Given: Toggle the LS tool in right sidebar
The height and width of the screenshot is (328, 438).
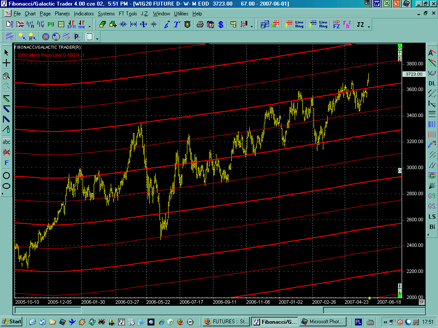Looking at the screenshot, I should [x=432, y=217].
